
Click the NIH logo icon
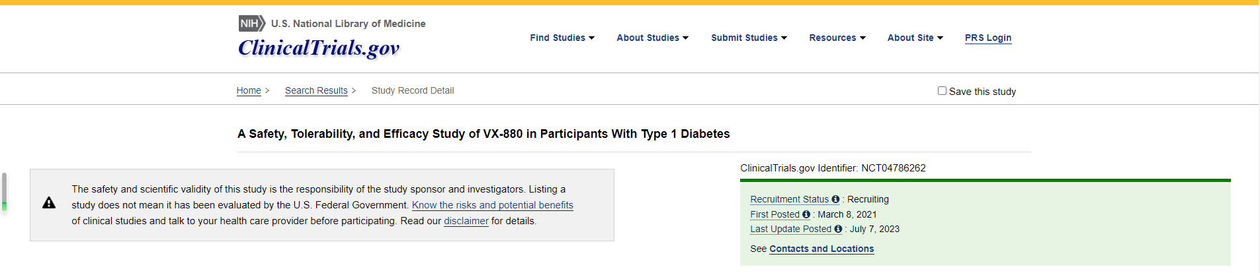[251, 24]
